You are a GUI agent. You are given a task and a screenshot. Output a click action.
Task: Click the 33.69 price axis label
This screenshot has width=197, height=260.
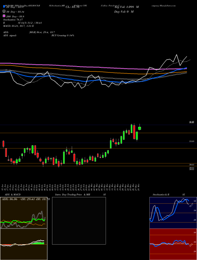click(x=191, y=141)
